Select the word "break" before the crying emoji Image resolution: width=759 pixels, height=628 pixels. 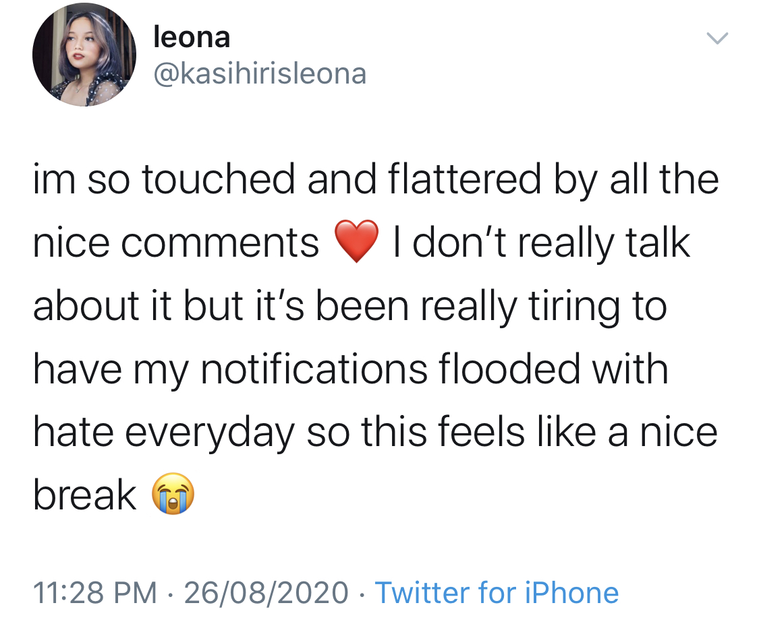point(85,495)
